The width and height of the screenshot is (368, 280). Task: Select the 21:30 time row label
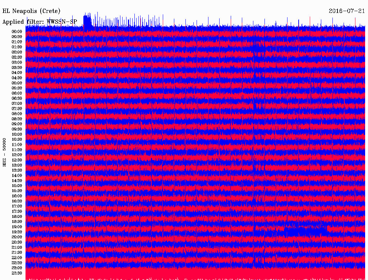coord(17,253)
